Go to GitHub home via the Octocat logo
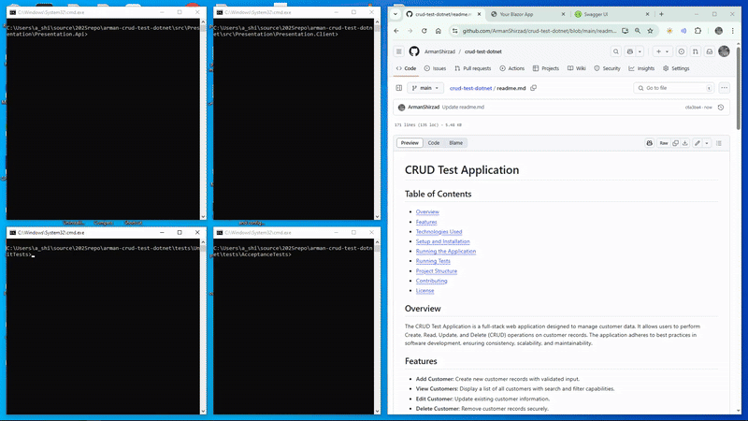 point(414,51)
